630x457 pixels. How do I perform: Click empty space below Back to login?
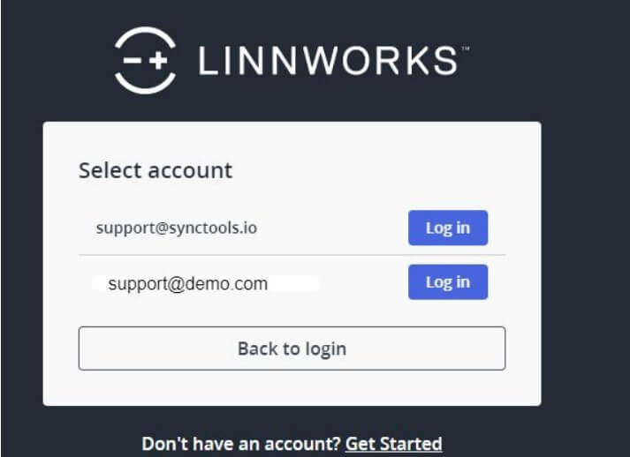pos(292,387)
